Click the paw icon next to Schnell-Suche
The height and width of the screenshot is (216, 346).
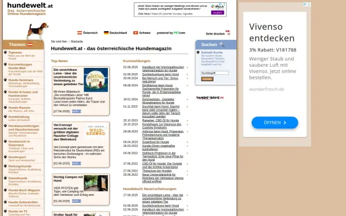tap(198, 52)
